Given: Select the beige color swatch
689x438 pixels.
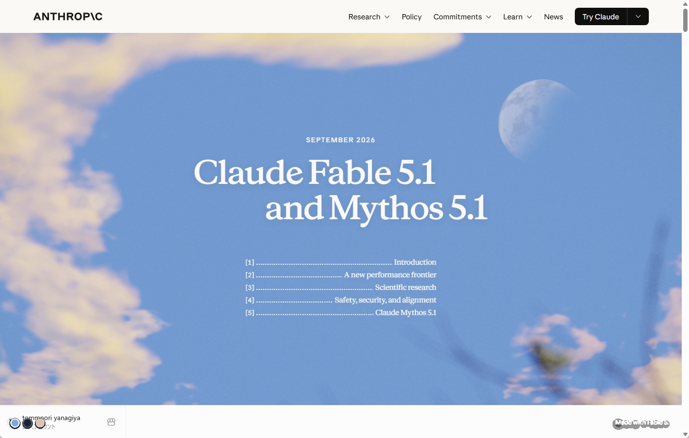Looking at the screenshot, I should click(40, 423).
